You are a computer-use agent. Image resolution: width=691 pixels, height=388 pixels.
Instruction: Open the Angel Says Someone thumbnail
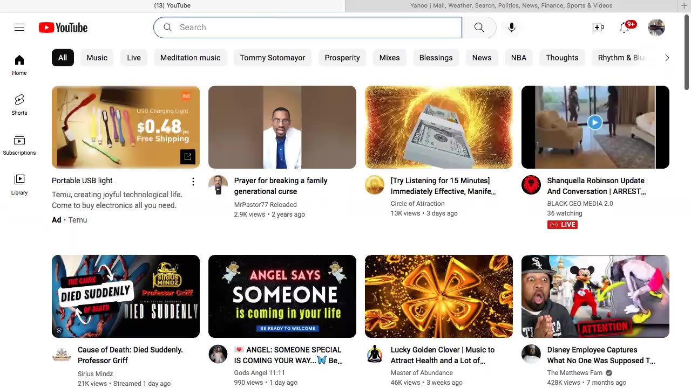point(282,296)
